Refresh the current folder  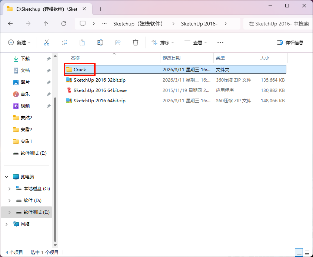(x=64, y=24)
